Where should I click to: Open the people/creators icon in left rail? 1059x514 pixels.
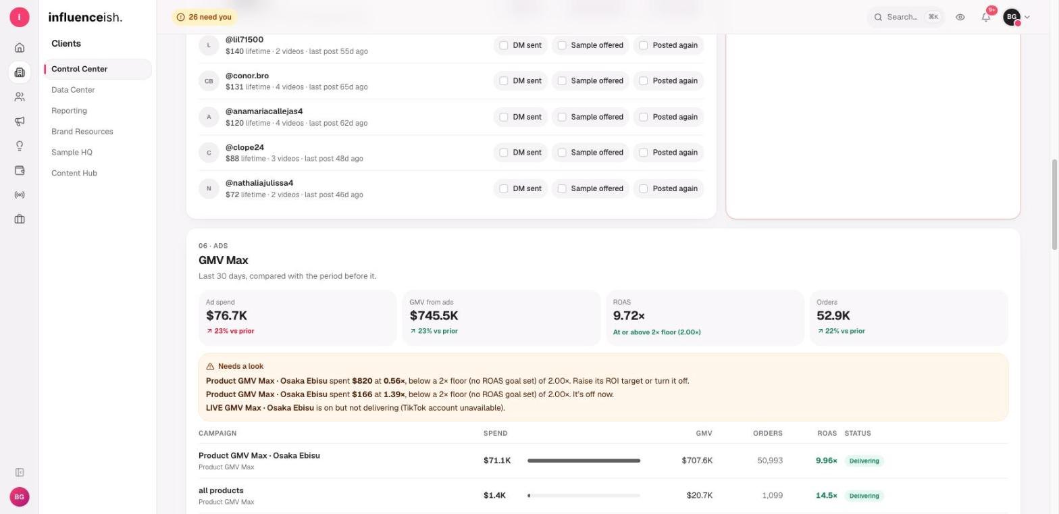pos(20,97)
